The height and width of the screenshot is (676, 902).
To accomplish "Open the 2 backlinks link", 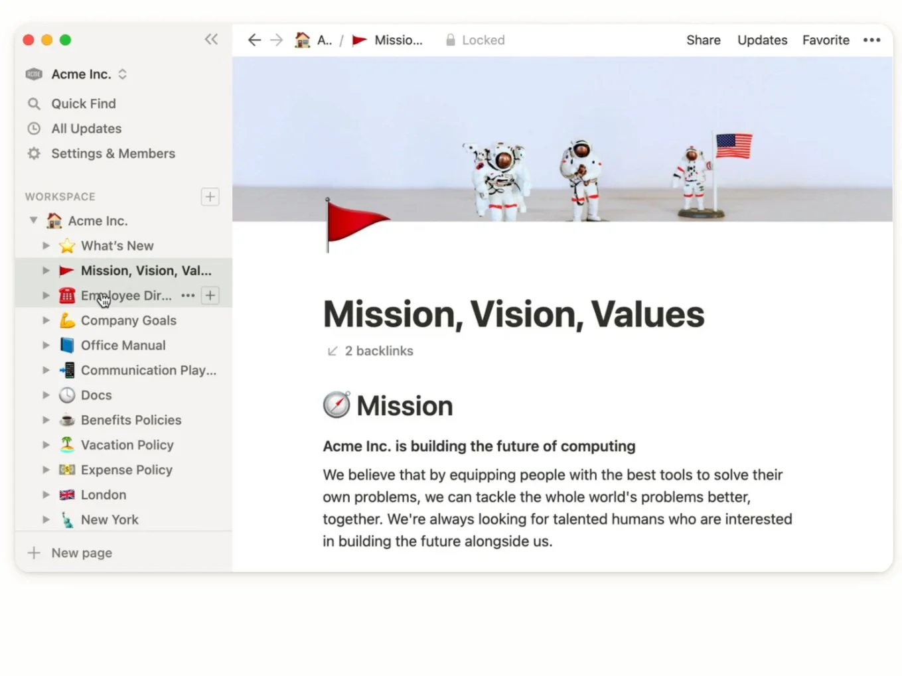I will click(x=370, y=351).
